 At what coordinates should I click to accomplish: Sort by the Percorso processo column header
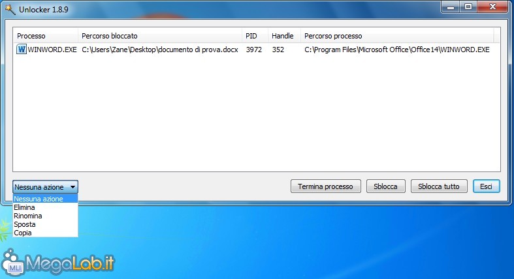pyautogui.click(x=397, y=36)
